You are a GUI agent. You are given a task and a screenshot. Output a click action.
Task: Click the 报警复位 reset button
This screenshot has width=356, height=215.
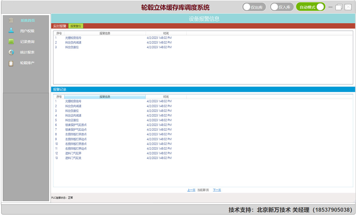76,26
